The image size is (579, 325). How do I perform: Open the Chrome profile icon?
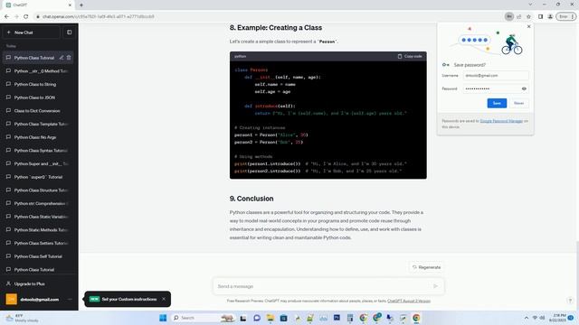(x=550, y=16)
